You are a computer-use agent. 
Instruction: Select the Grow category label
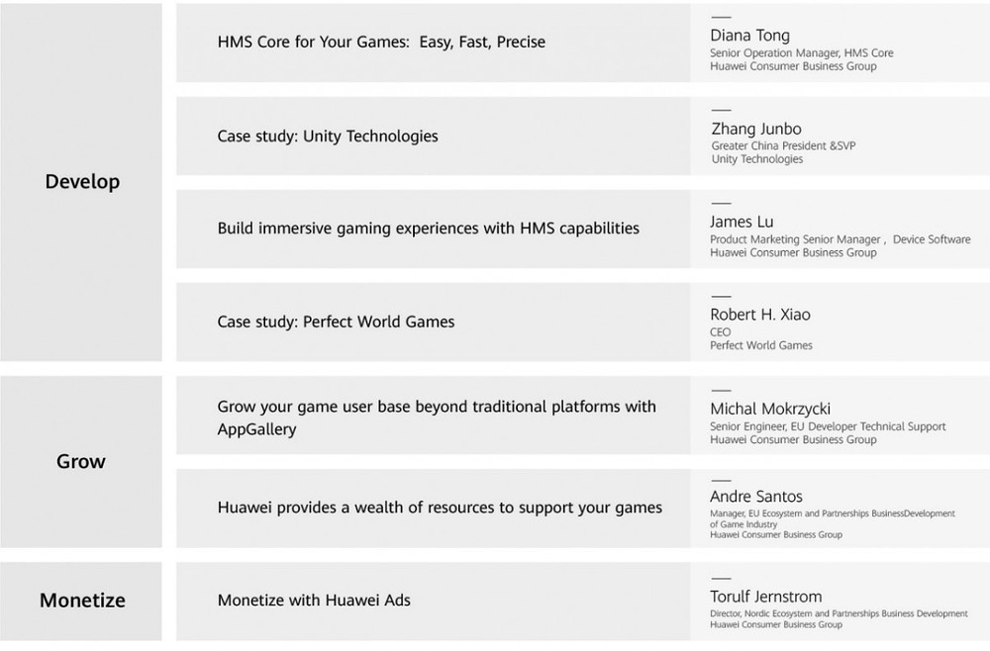(81, 461)
